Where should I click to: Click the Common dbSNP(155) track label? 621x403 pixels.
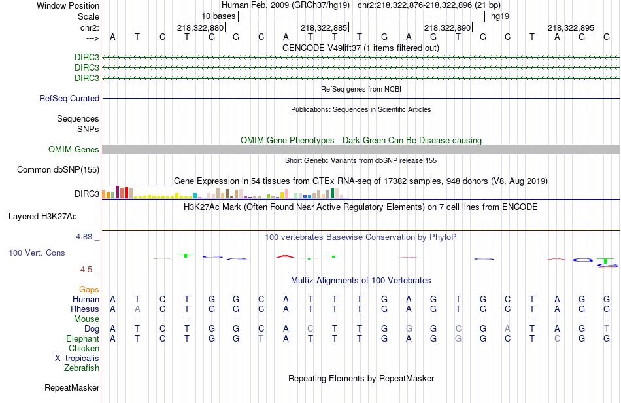click(58, 170)
